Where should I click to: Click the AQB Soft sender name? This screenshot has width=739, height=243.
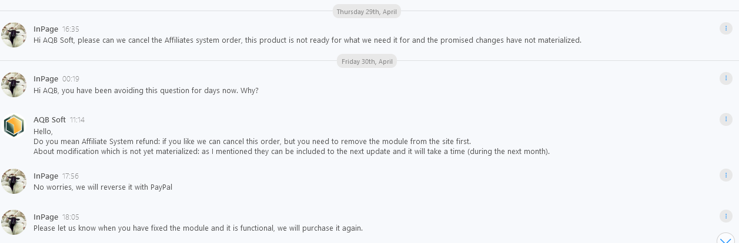pyautogui.click(x=49, y=119)
